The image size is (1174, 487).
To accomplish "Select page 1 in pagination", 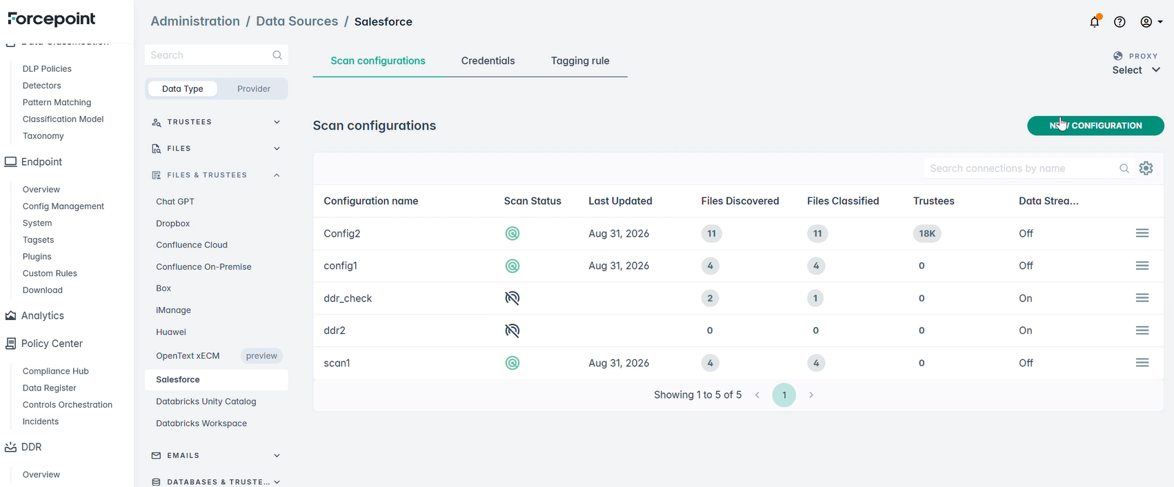I will (x=784, y=395).
